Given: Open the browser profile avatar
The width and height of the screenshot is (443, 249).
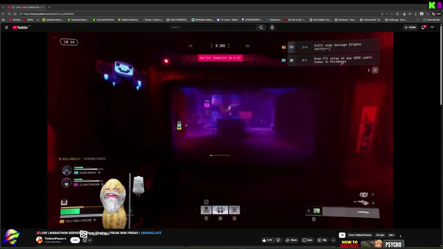Looking at the screenshot, I should (x=422, y=14).
